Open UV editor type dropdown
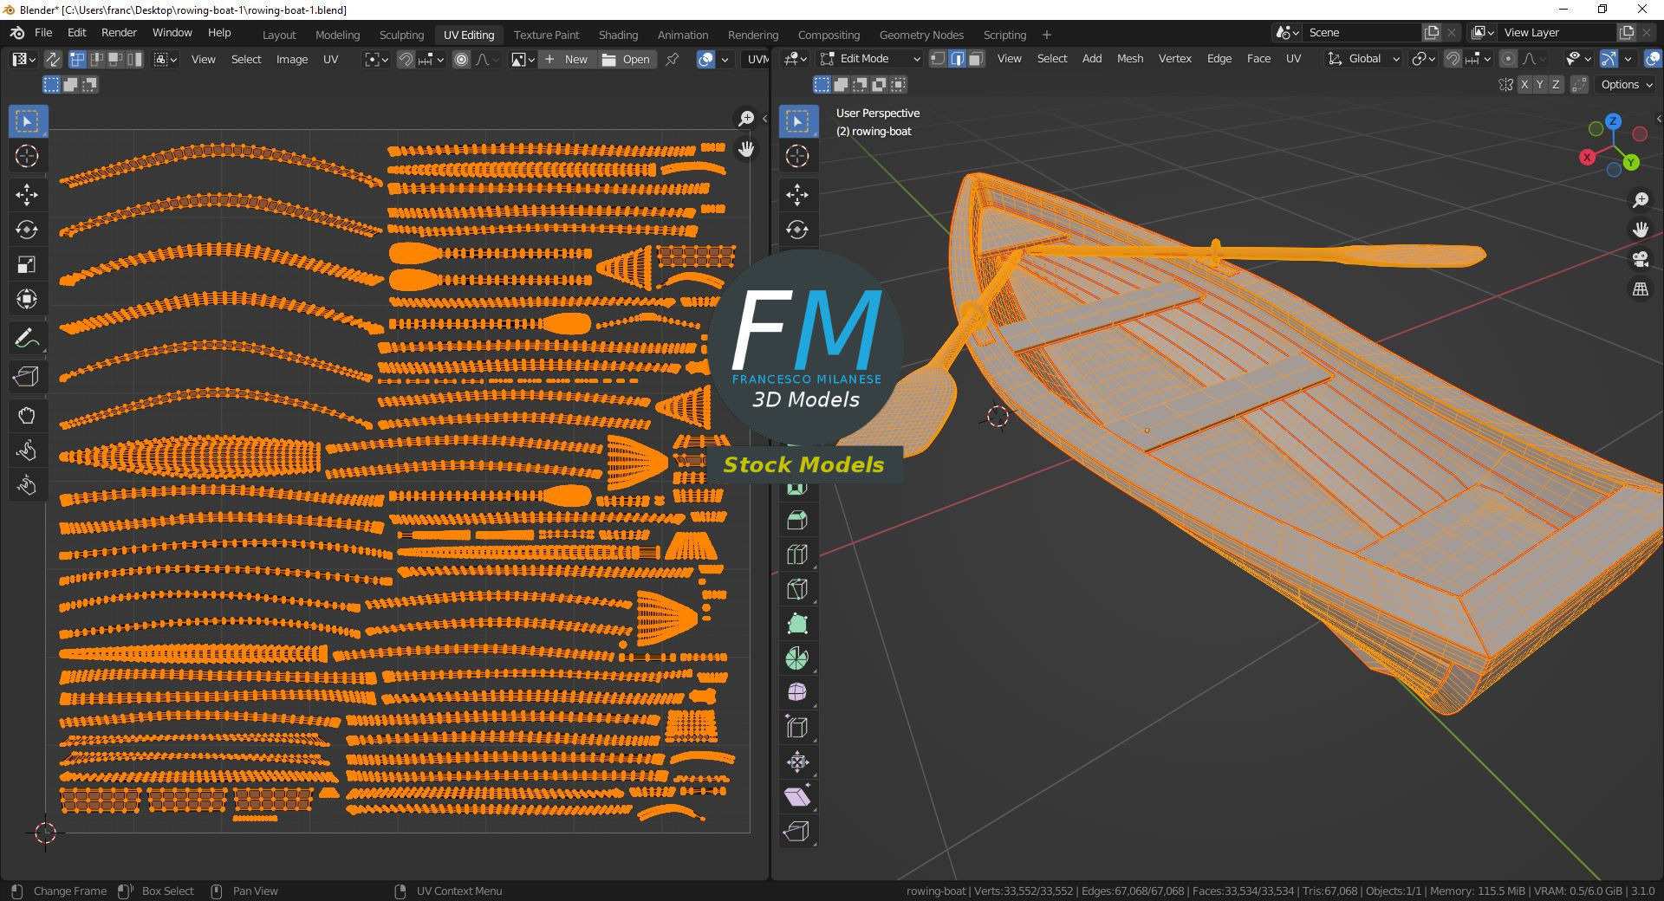 click(x=23, y=59)
